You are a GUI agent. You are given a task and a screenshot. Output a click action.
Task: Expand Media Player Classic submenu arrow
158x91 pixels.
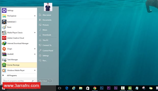(x=35, y=33)
